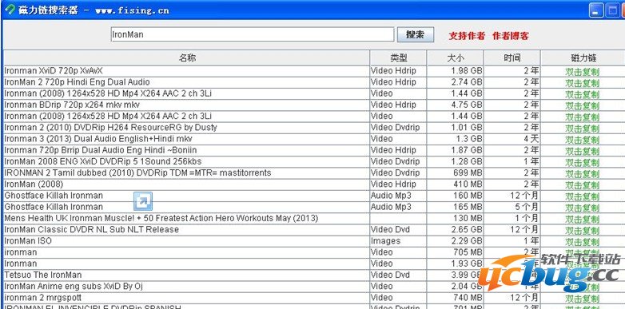The height and width of the screenshot is (309, 625).
Task: Click size cell 699 MB
Action: tap(456, 172)
